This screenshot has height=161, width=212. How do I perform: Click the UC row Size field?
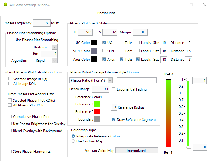(x=164, y=43)
